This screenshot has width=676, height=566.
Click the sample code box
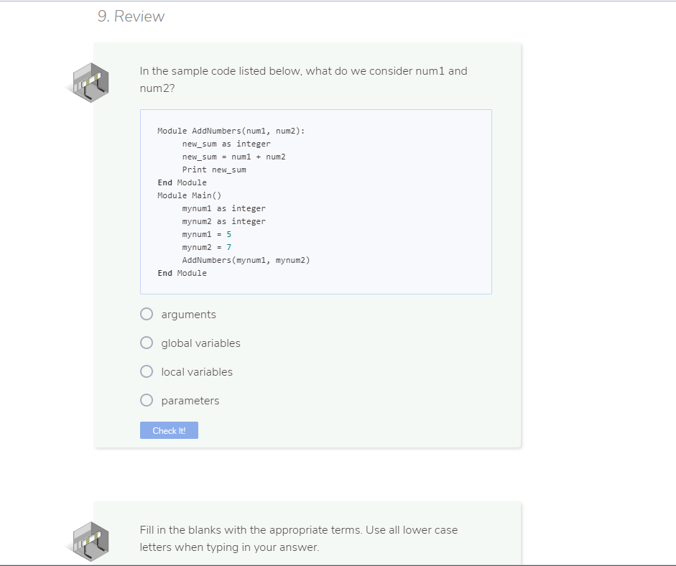coord(316,201)
